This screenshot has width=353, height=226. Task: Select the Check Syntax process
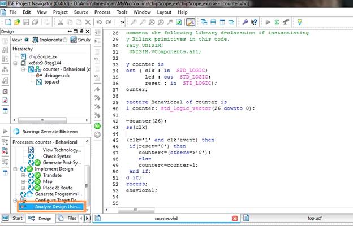tap(57, 157)
